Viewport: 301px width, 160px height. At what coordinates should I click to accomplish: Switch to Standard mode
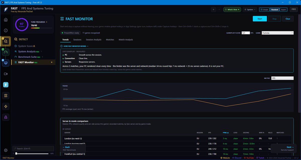coord(274,10)
